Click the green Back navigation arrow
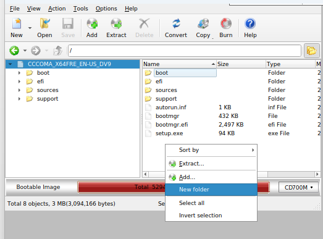This screenshot has width=323, height=239. 14,51
